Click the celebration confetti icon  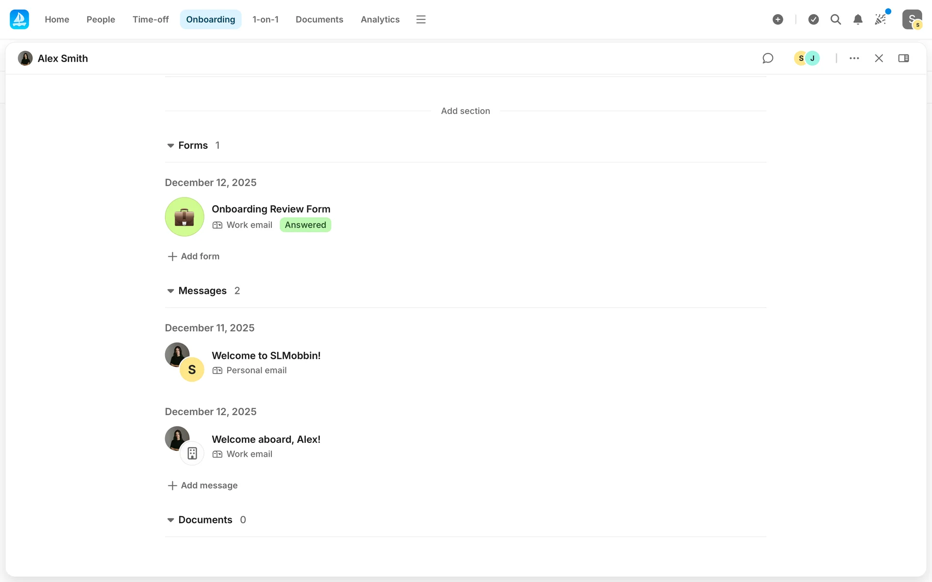point(881,19)
